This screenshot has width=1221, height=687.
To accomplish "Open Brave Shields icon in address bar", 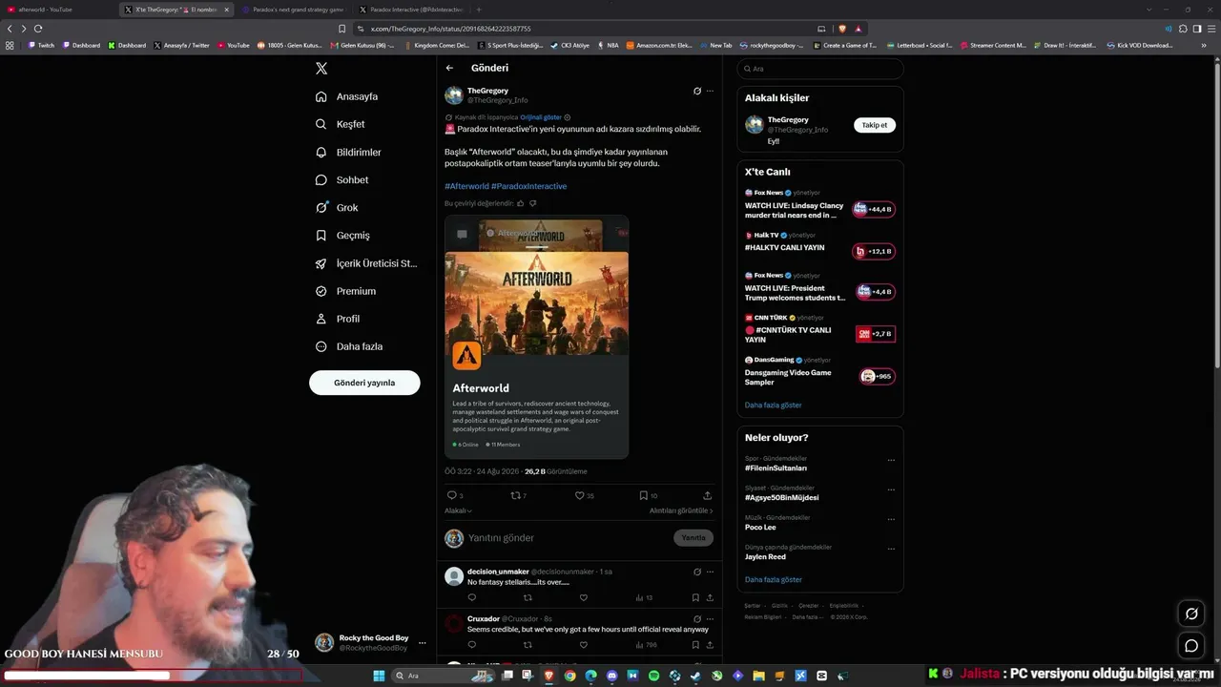I will pyautogui.click(x=842, y=29).
